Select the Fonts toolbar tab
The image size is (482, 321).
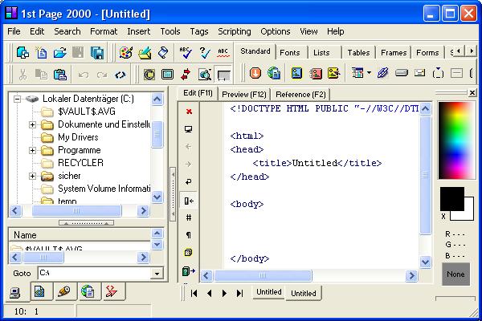coord(289,52)
